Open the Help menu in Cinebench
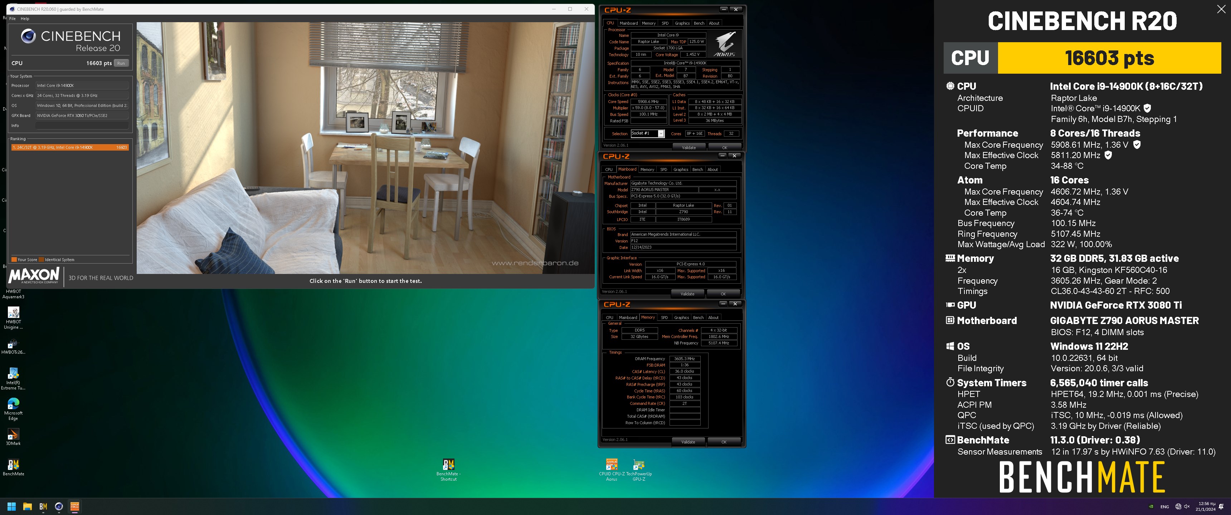The height and width of the screenshot is (515, 1231). point(25,19)
